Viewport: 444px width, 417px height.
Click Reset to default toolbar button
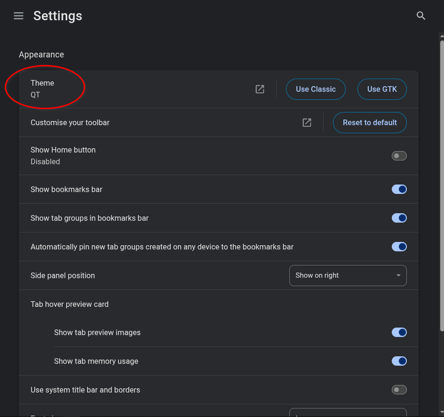(370, 122)
